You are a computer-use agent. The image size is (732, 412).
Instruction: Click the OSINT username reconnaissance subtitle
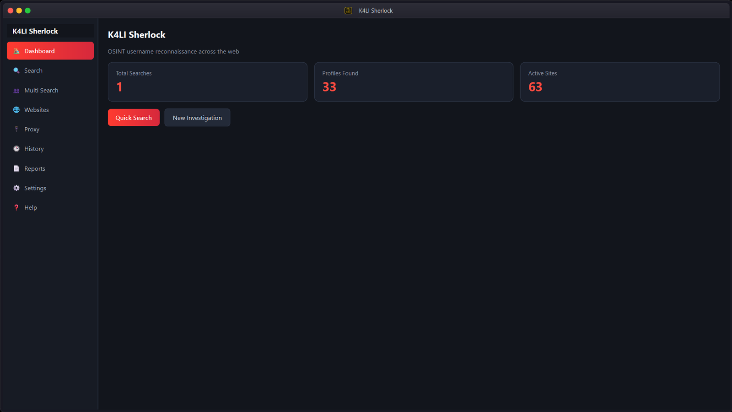pyautogui.click(x=173, y=51)
